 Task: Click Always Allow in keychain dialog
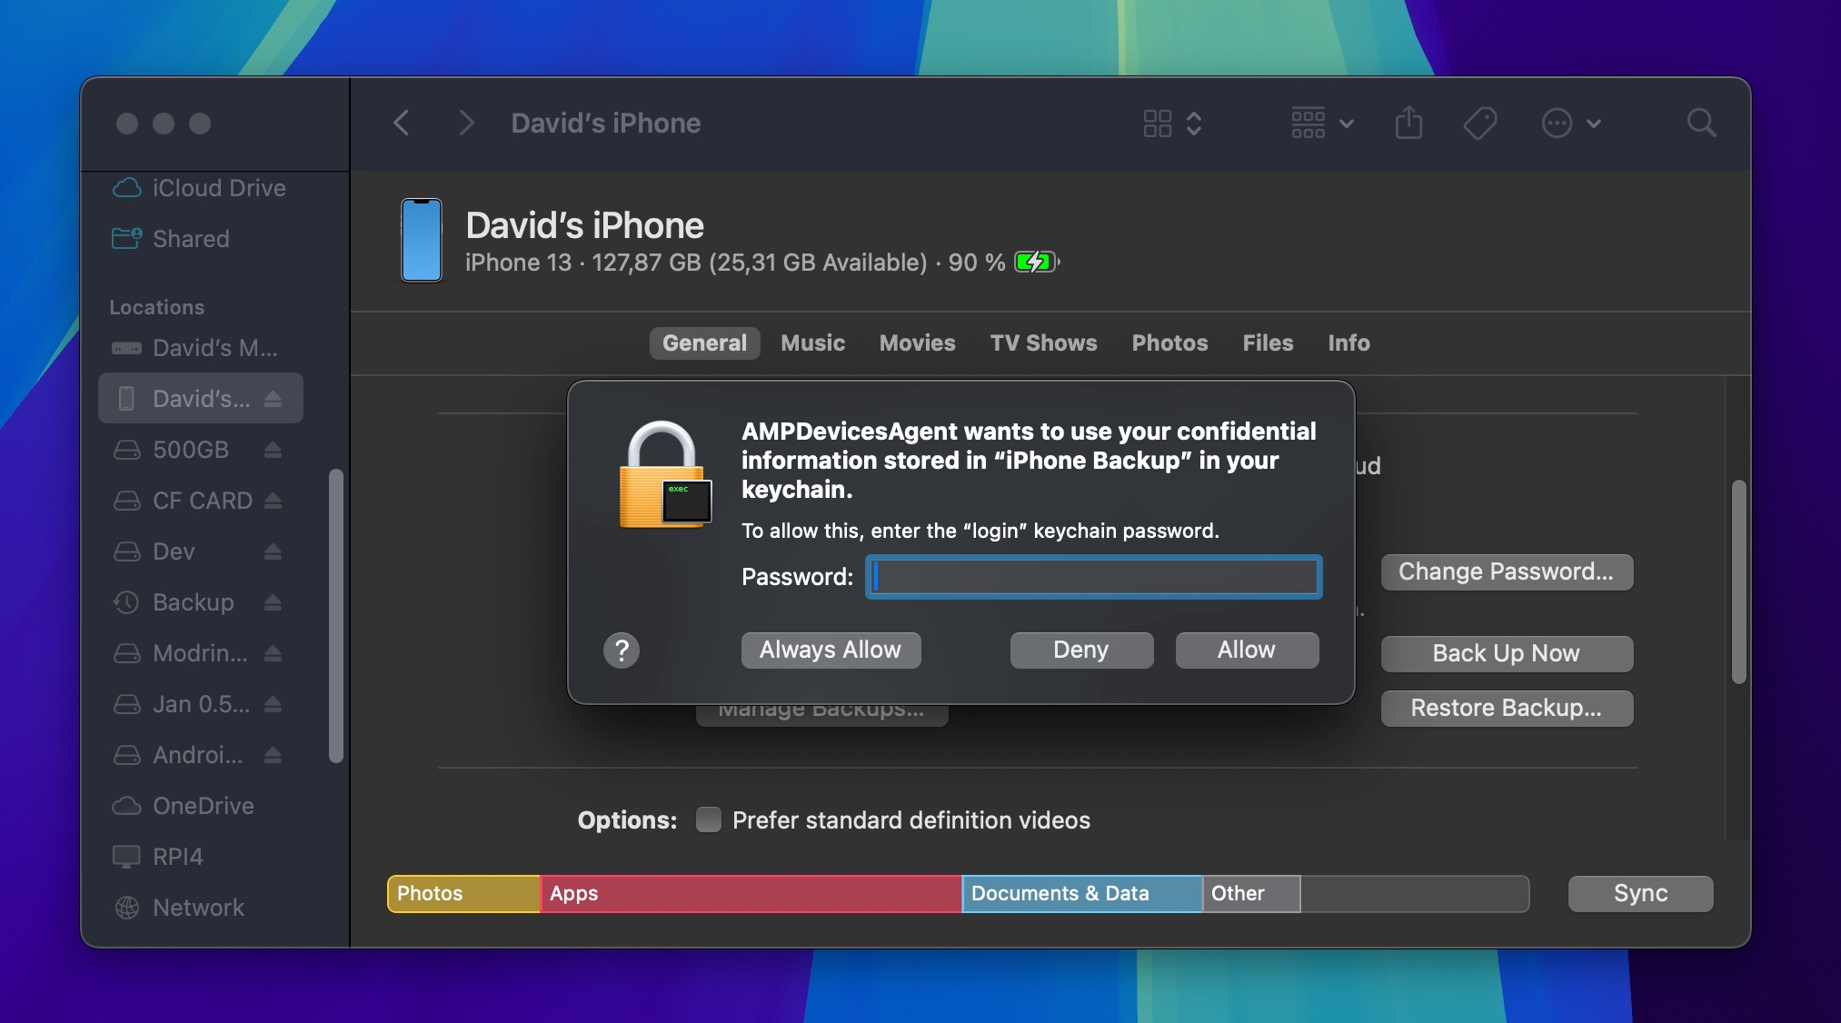(x=831, y=651)
